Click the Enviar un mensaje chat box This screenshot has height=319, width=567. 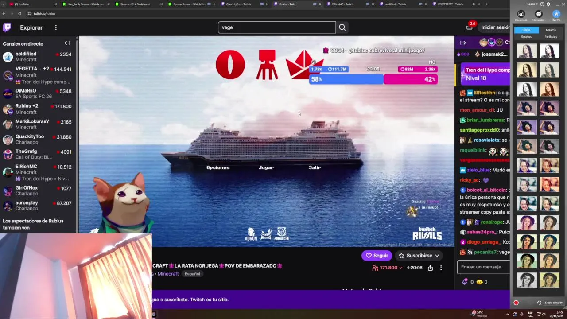point(483,267)
